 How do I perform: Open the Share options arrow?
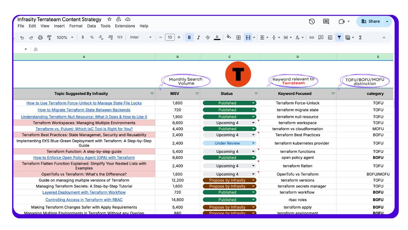coord(387,21)
